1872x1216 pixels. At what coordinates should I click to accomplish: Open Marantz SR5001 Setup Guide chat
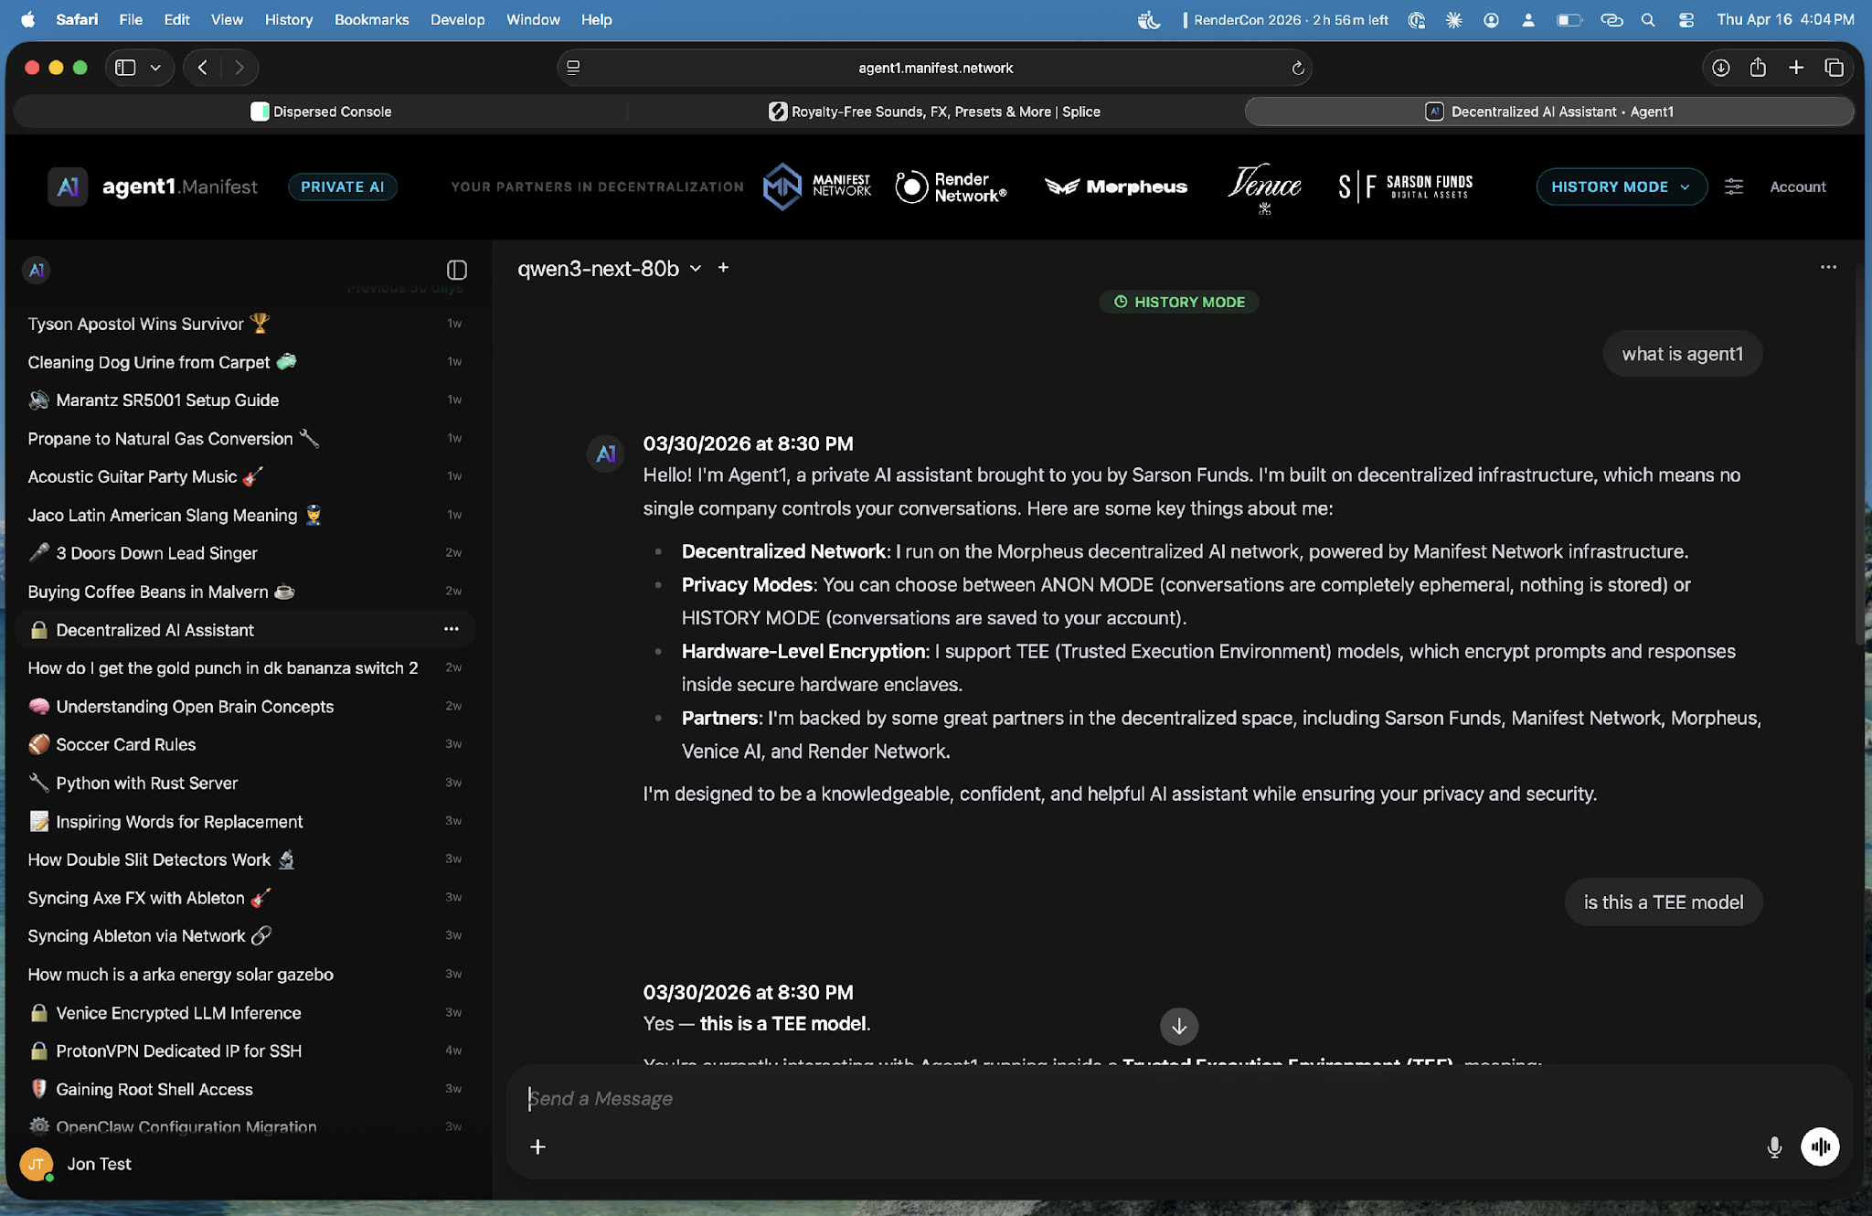tap(245, 400)
